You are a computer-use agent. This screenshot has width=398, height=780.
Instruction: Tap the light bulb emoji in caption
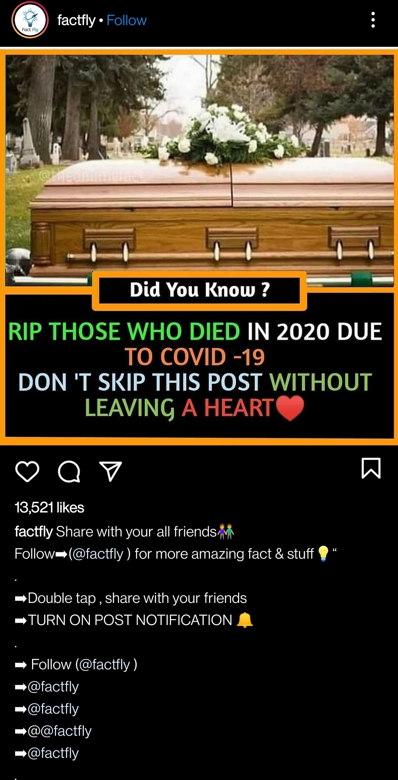323,554
